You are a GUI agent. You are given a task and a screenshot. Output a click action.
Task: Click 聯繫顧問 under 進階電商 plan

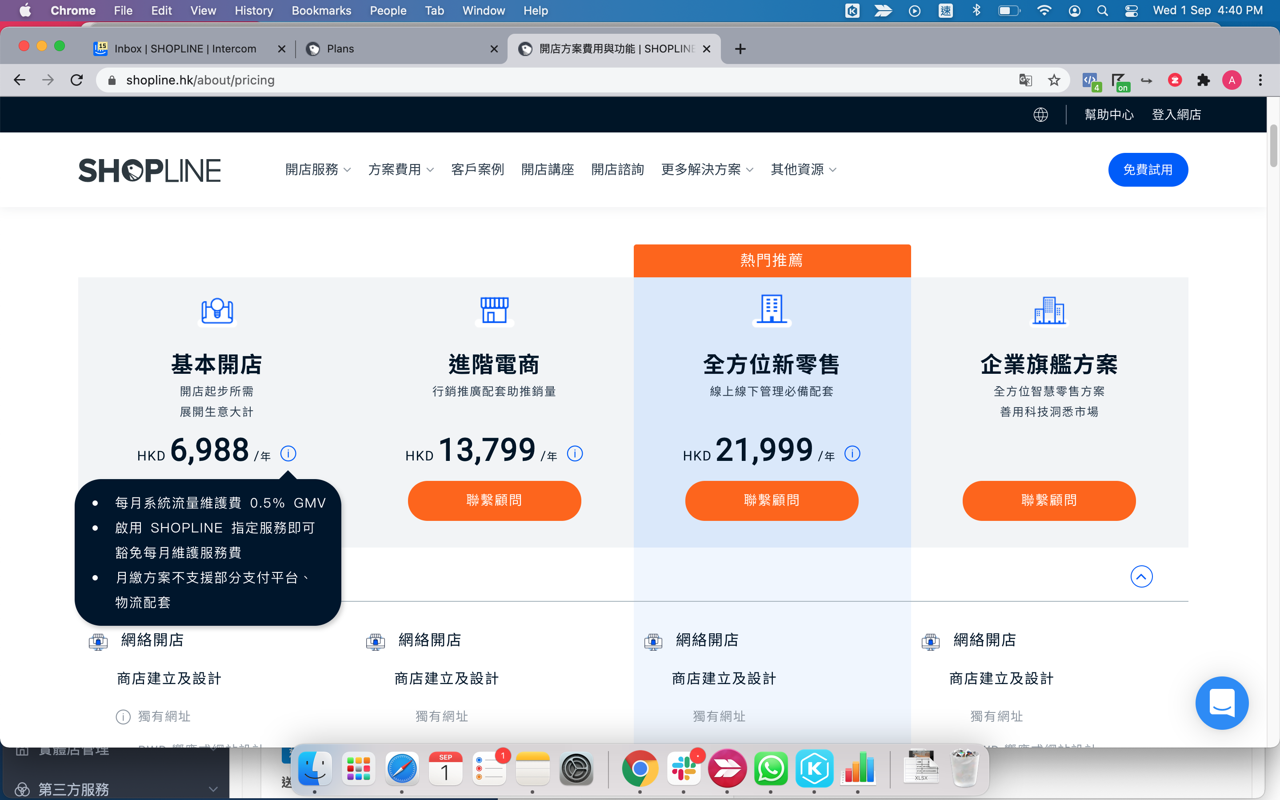[494, 500]
